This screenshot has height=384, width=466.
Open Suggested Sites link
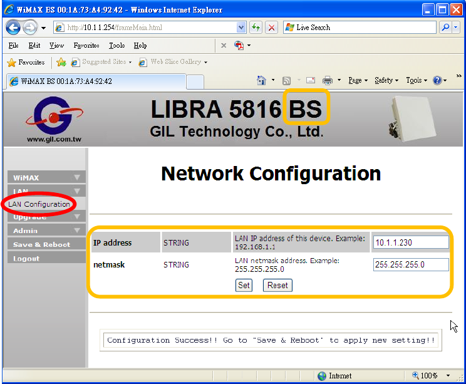tap(101, 62)
